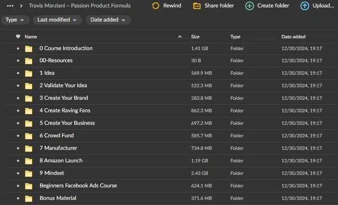This screenshot has height=205, width=338.
Task: Open the 0 Course Introduction folder
Action: [66, 49]
